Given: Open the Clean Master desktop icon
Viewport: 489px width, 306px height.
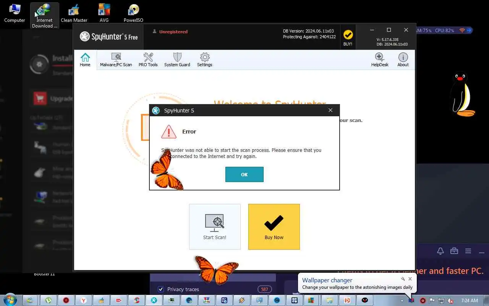Looking at the screenshot, I should pos(74,13).
